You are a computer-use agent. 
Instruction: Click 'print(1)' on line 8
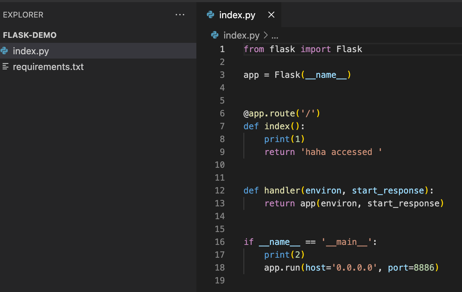tap(285, 139)
